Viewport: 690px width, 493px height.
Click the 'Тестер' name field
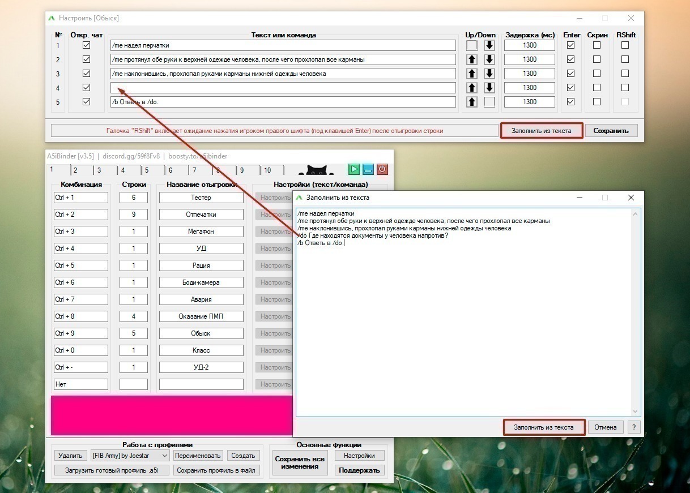201,198
